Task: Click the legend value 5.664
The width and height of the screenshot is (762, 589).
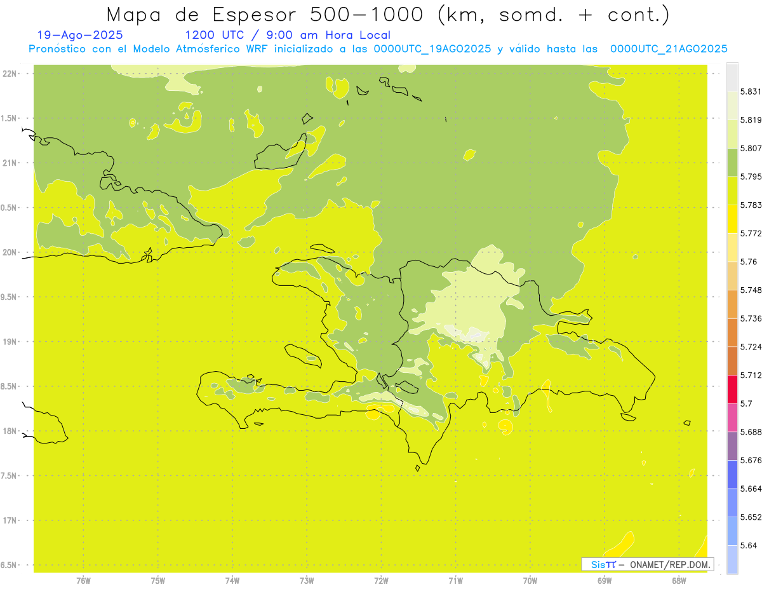Action: coord(750,489)
